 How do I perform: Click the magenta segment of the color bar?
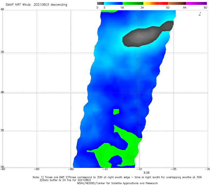tap(196, 3)
